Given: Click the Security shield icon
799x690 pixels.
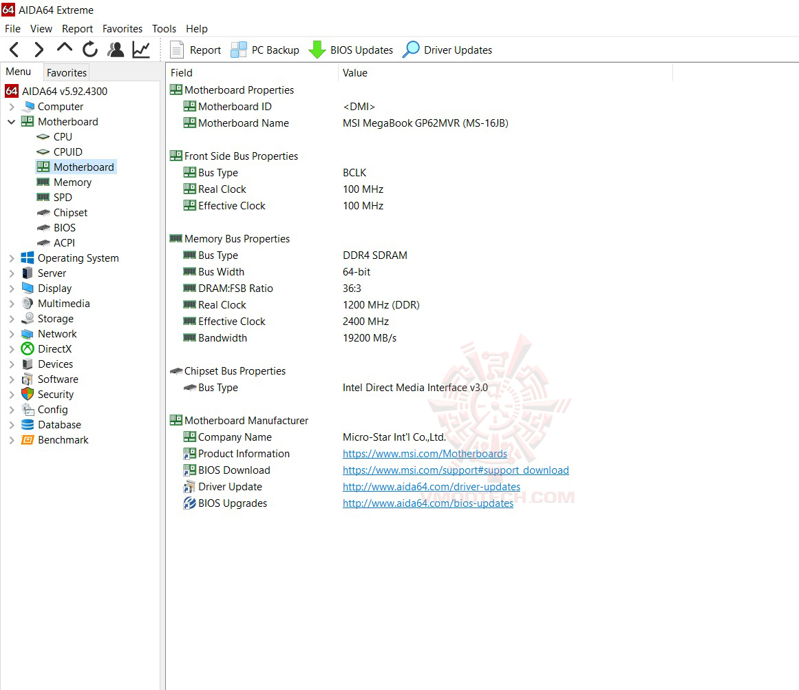Looking at the screenshot, I should pos(28,394).
